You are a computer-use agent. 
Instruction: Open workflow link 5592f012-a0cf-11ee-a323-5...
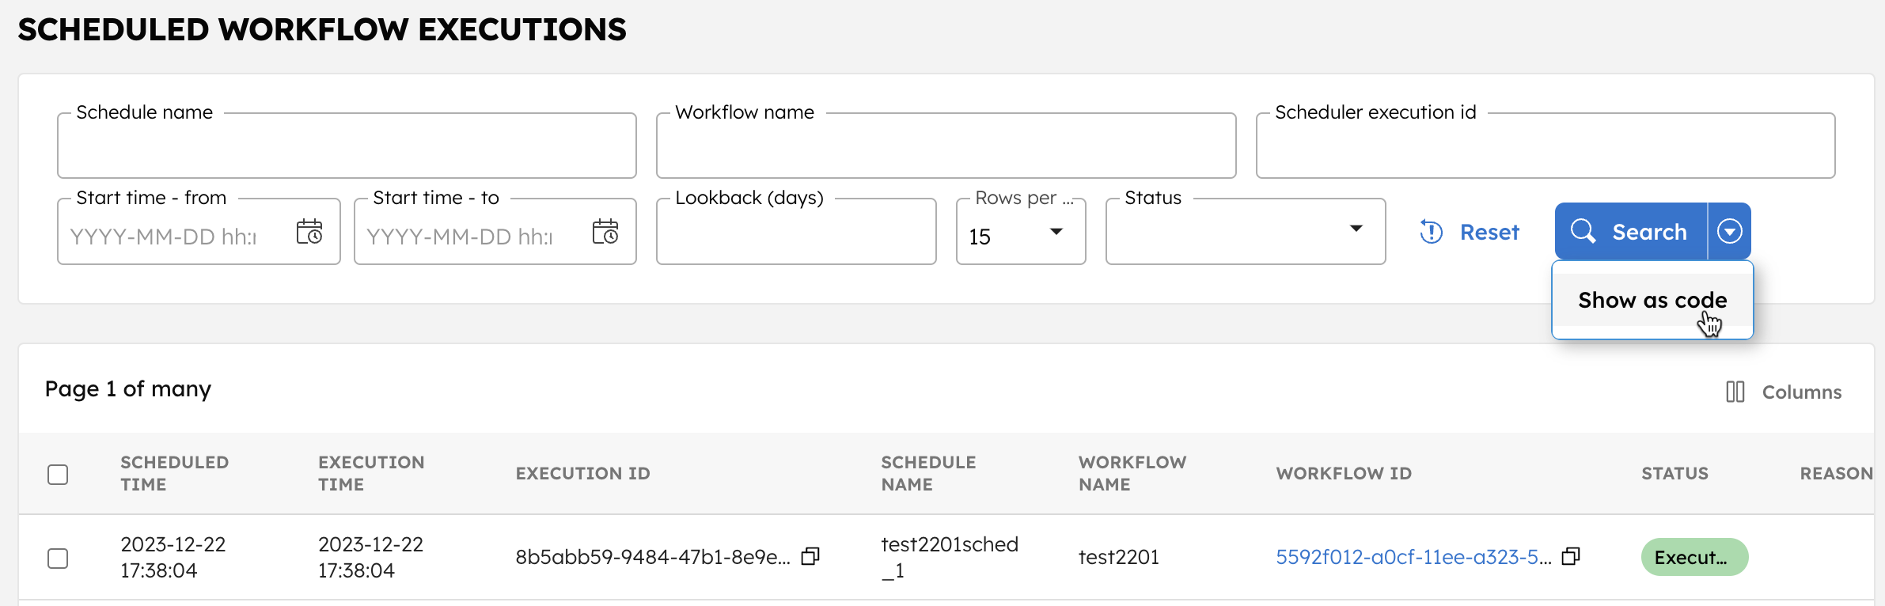[x=1413, y=557]
